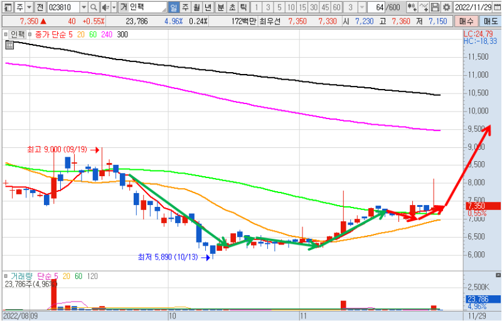Click the save chart floppy icon
This screenshot has height=321, width=502.
435,7
